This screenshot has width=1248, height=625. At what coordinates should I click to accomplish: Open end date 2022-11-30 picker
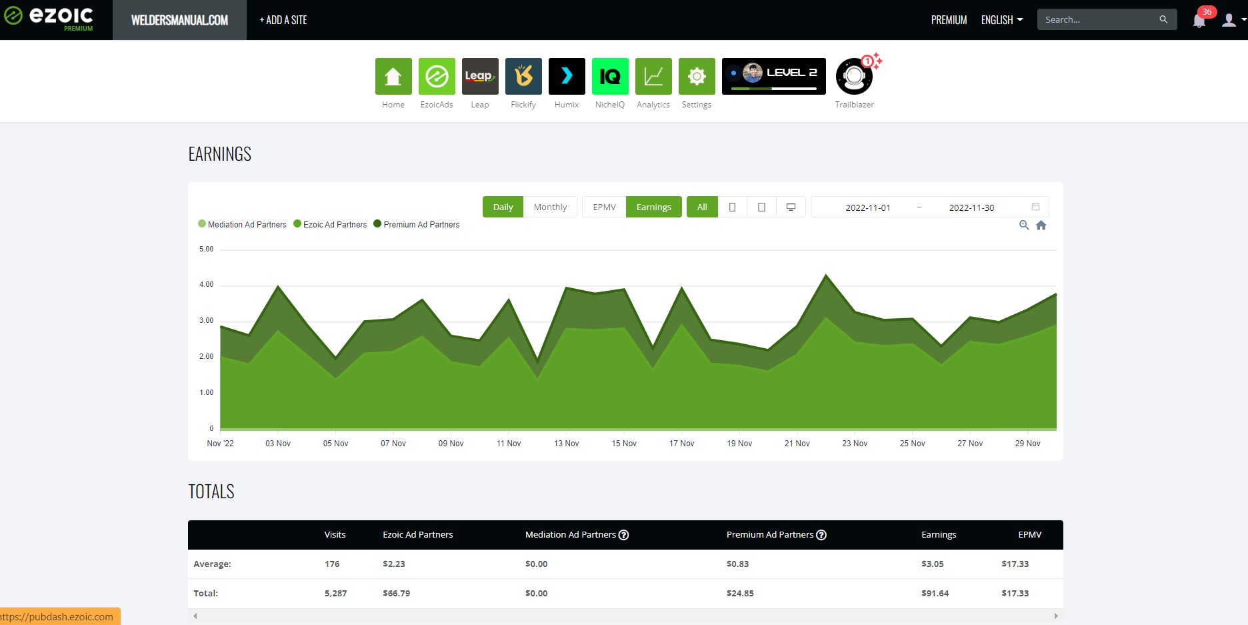point(971,207)
